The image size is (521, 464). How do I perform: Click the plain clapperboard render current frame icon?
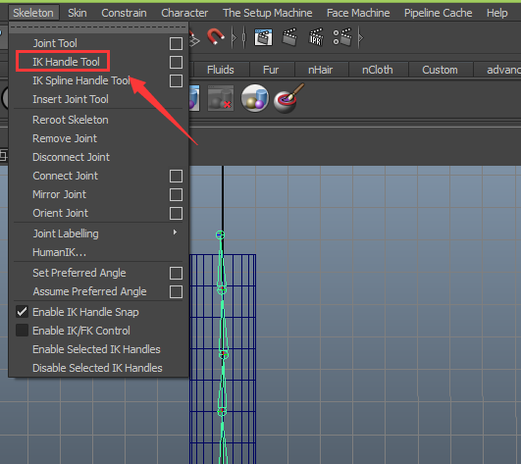pyautogui.click(x=289, y=37)
